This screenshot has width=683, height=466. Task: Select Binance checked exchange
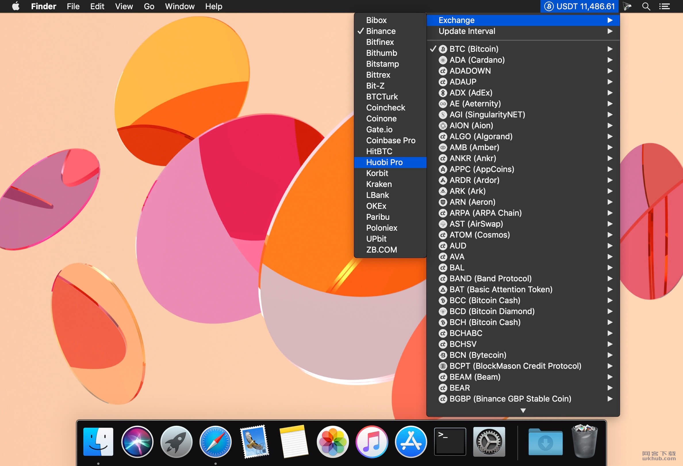point(390,31)
